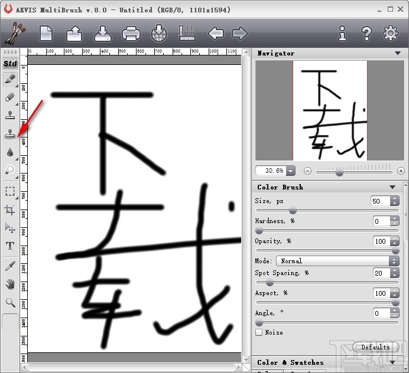Redo with the right arrow icon
This screenshot has height=373, width=409.
pyautogui.click(x=239, y=33)
